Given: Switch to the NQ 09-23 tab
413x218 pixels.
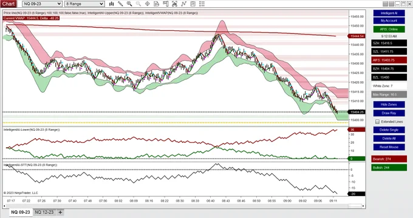Looking at the screenshot, I should click(x=21, y=212).
